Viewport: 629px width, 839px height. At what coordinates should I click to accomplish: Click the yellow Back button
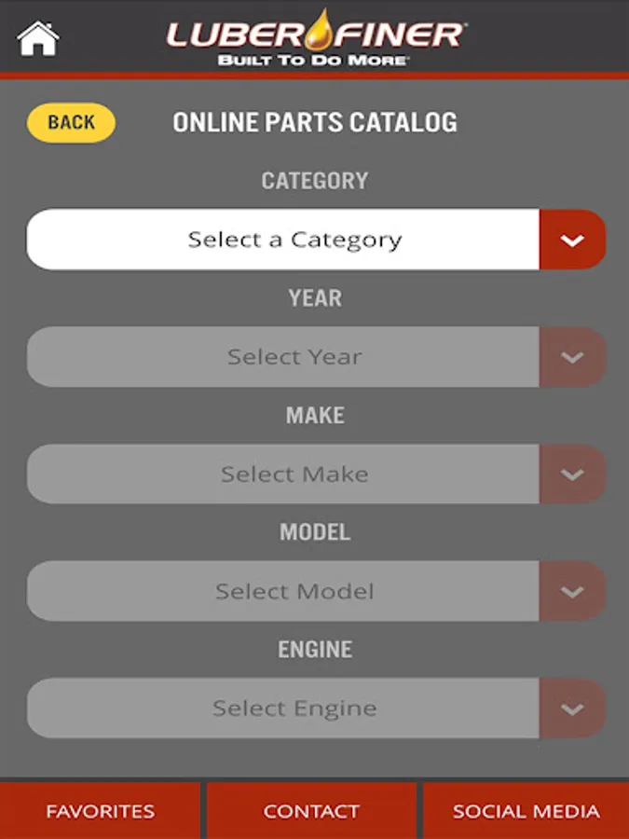coord(71,122)
